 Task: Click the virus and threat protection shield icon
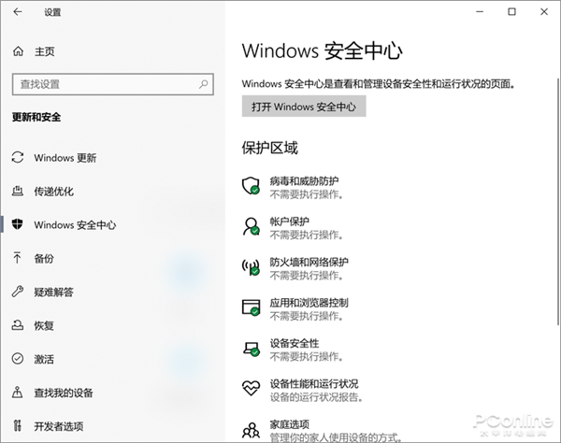[x=251, y=186]
